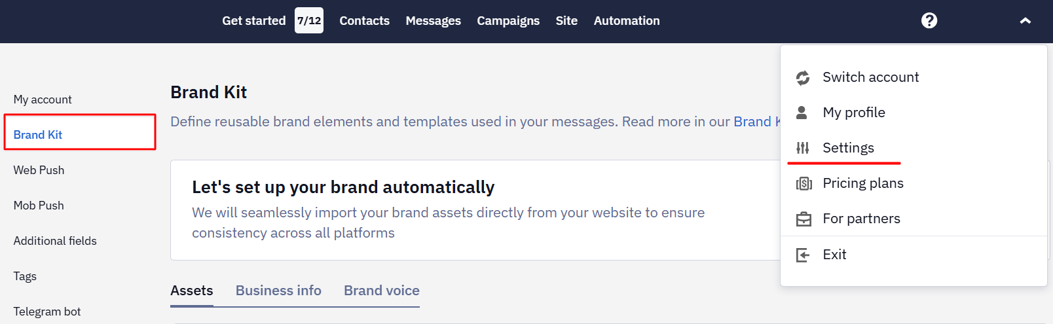The width and height of the screenshot is (1053, 324).
Task: Open the Contacts menu
Action: (x=364, y=21)
